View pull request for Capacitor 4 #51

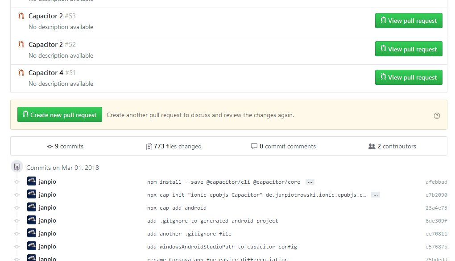[x=408, y=77]
